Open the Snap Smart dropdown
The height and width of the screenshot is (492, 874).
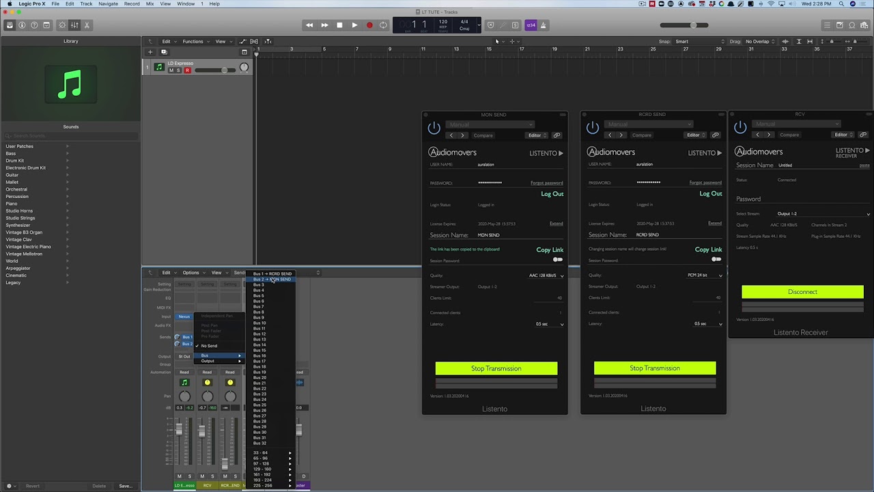coord(698,42)
